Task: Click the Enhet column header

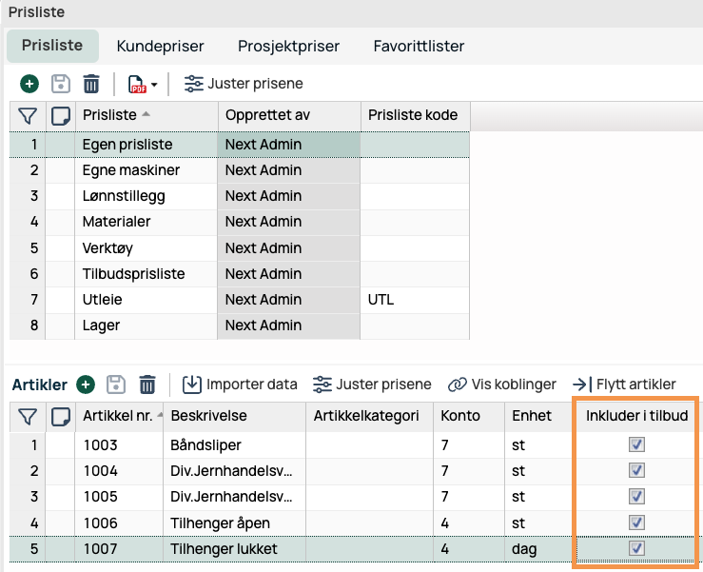Action: [540, 416]
